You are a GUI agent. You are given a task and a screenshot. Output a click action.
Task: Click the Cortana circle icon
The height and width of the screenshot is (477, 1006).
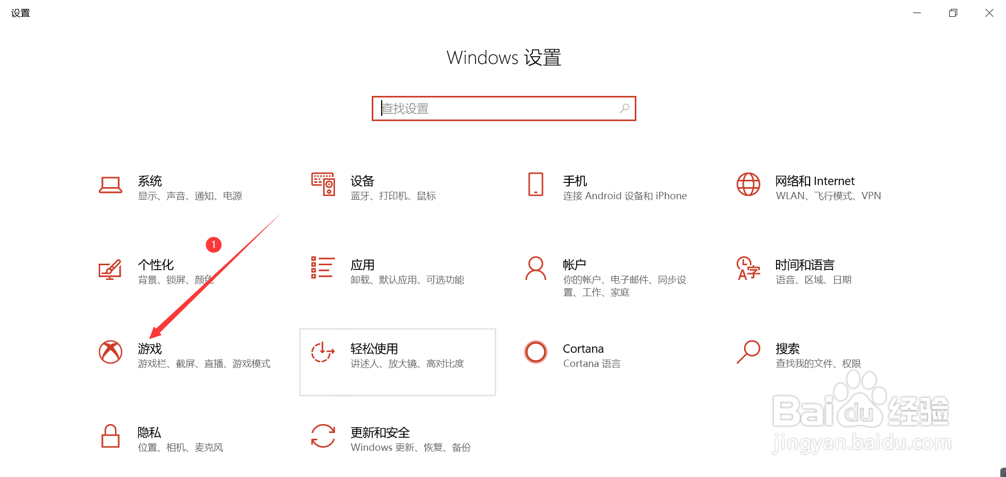click(536, 352)
